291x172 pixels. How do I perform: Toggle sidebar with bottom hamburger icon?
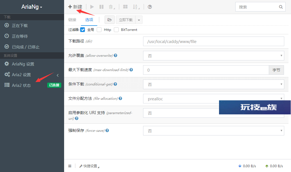click(x=70, y=166)
